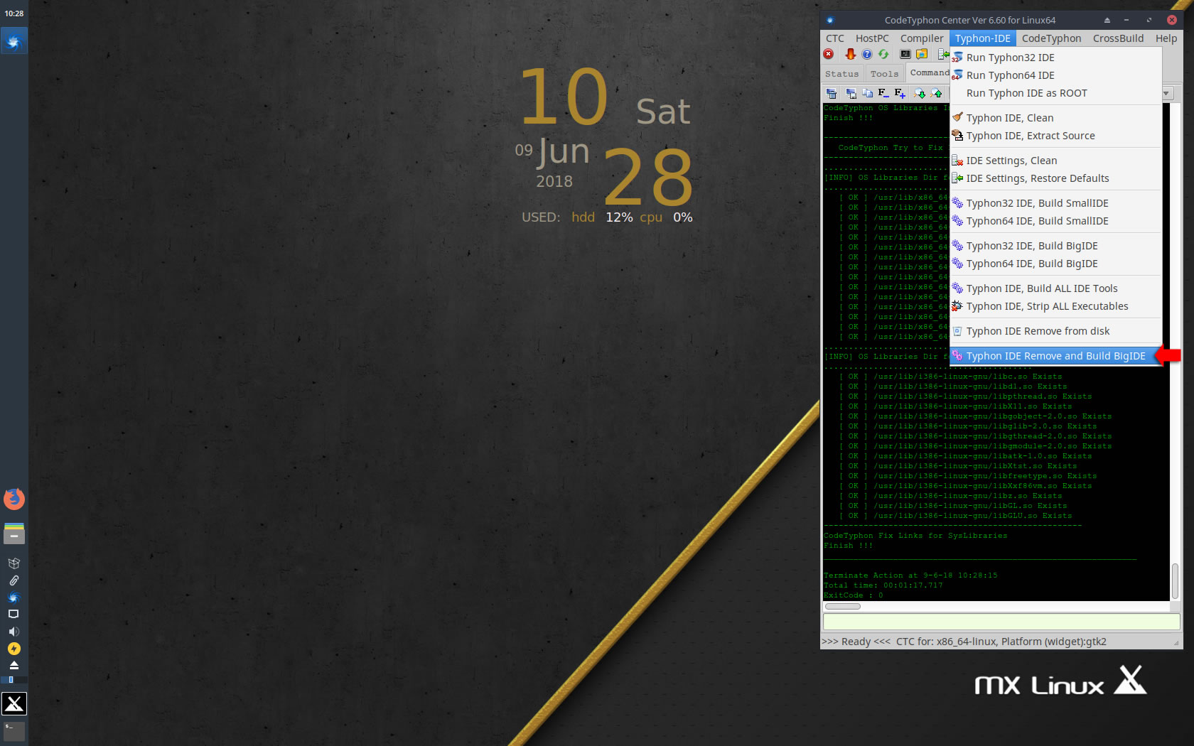Click the "CodeTyphon Fix Links for SysLibraries" line
The image size is (1194, 746).
pyautogui.click(x=915, y=536)
